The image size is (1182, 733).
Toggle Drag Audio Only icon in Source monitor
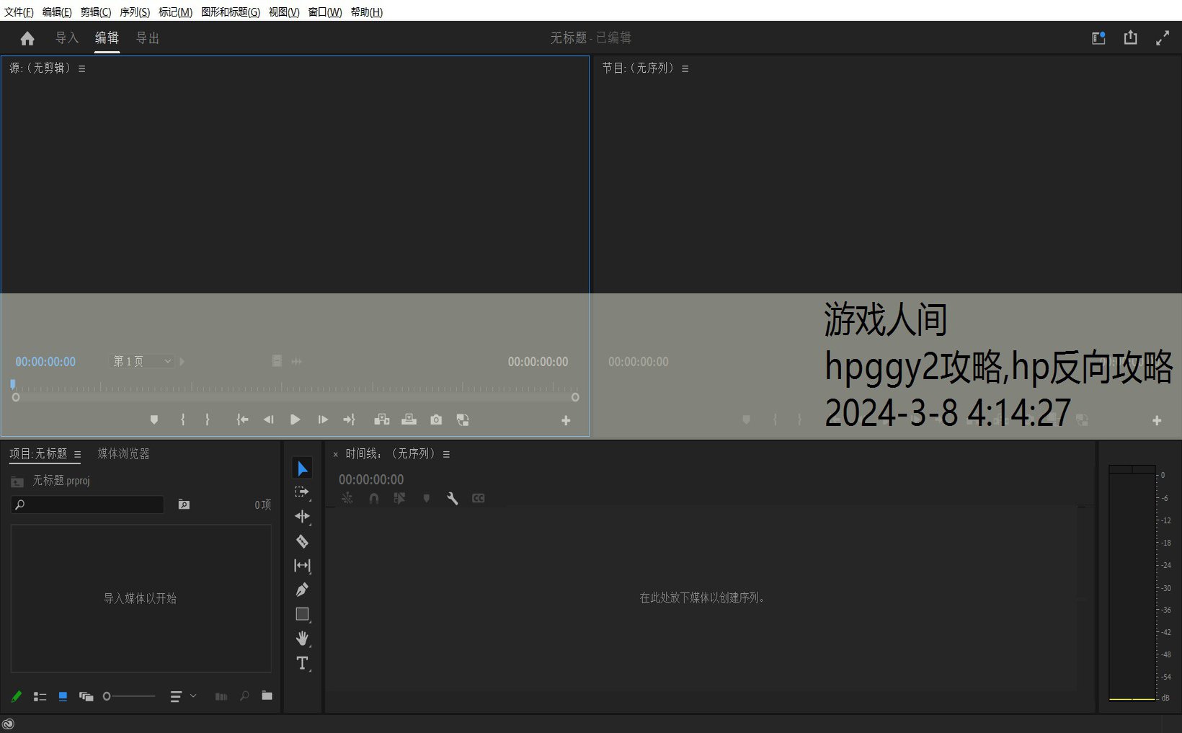(297, 361)
